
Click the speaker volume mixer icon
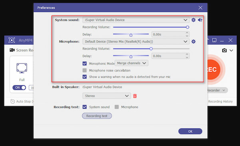click(x=200, y=20)
